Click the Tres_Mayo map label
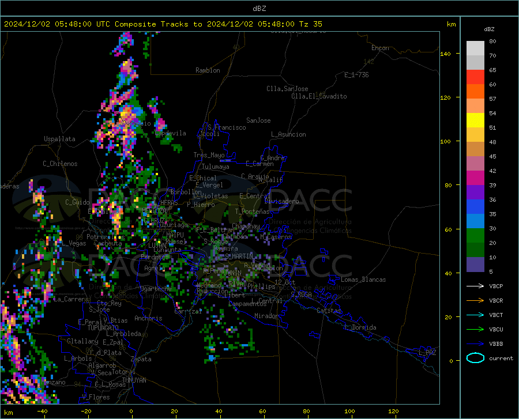Viewport: 519px width, 419px height. (209, 155)
